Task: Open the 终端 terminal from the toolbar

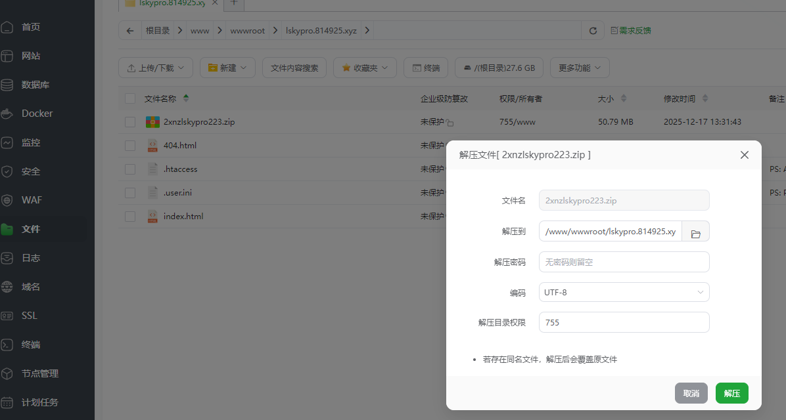Action: tap(425, 68)
